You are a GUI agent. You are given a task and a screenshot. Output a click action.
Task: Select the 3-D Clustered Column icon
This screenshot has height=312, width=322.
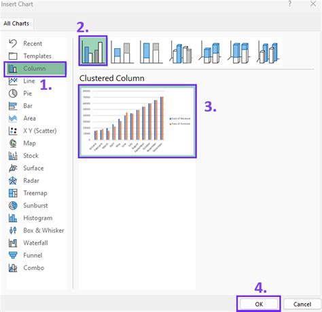point(181,52)
